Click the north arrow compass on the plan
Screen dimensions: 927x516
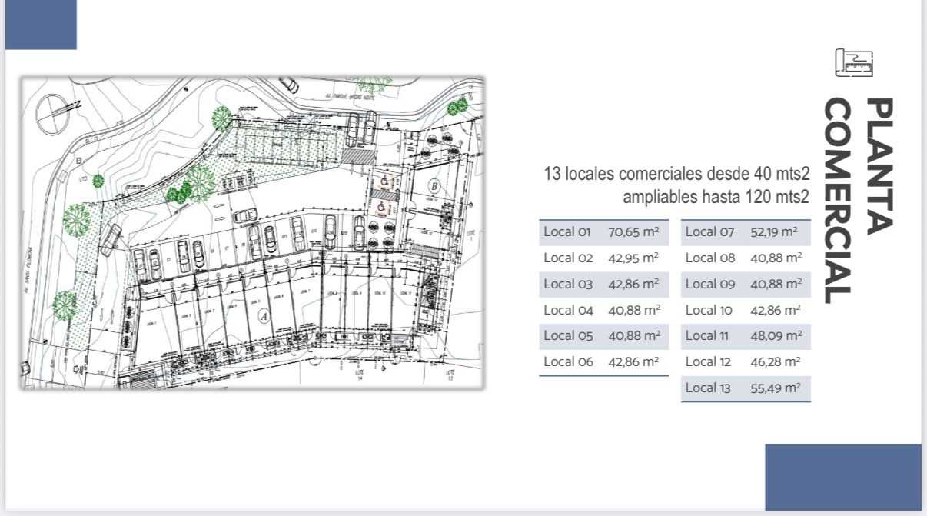56,113
